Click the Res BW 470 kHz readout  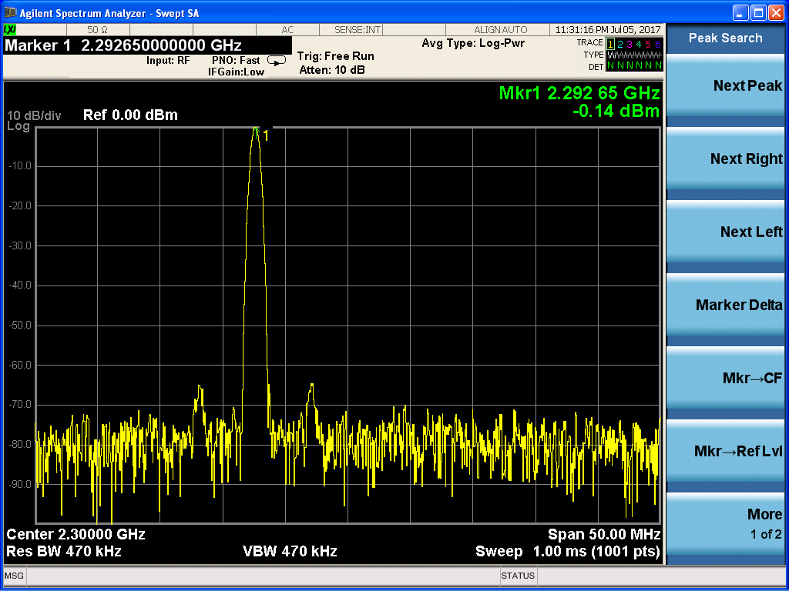point(63,551)
